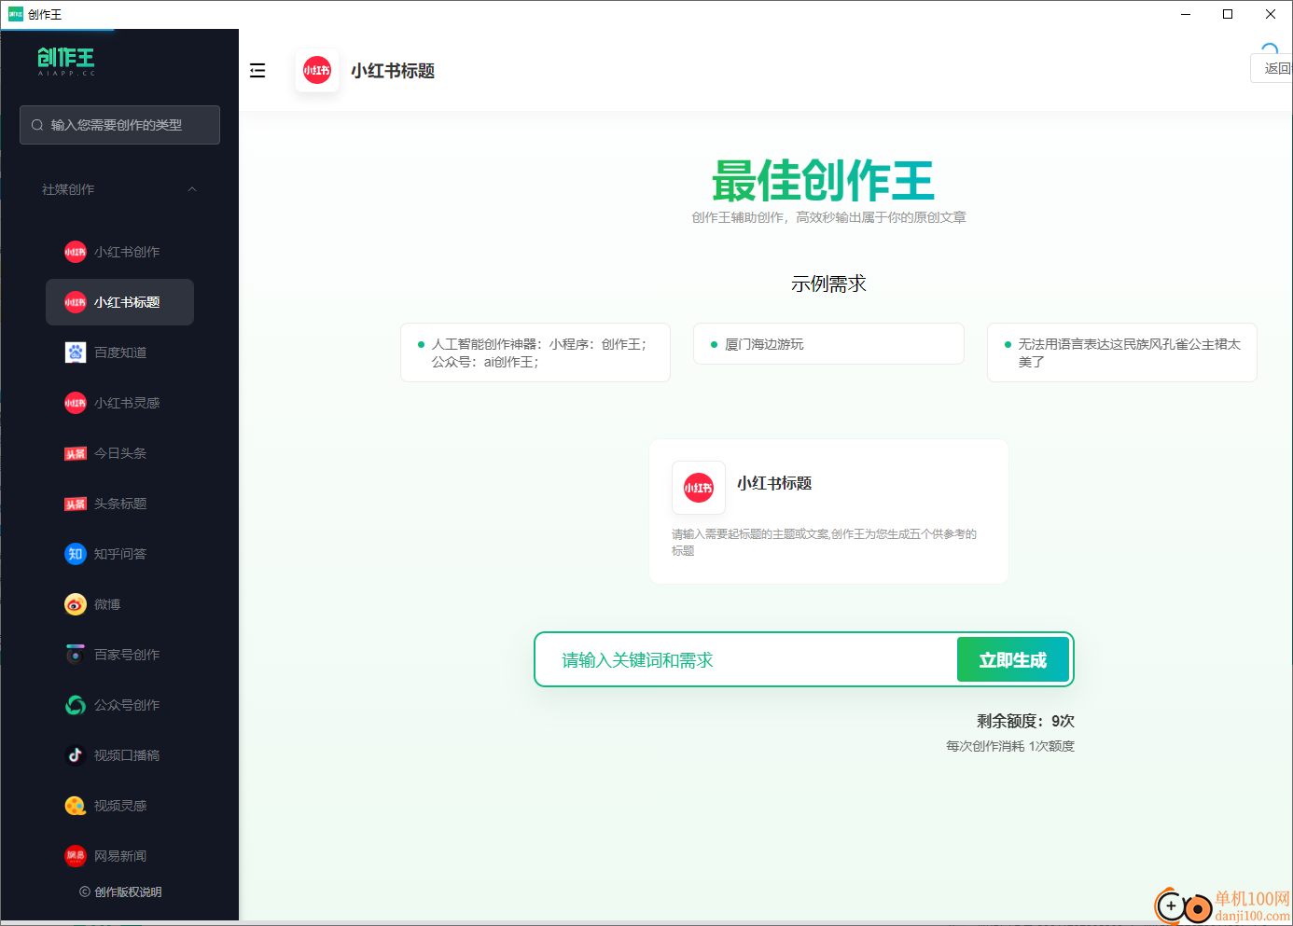This screenshot has width=1293, height=926.
Task: Focus the 输入您需要创作的类型 search box
Action: 119,125
